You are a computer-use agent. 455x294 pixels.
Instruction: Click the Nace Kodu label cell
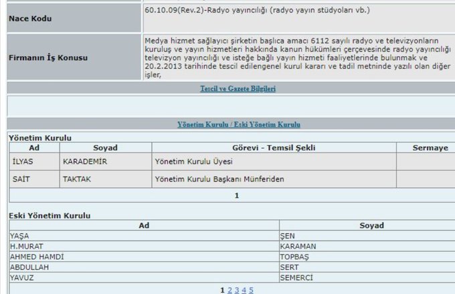pyautogui.click(x=30, y=19)
